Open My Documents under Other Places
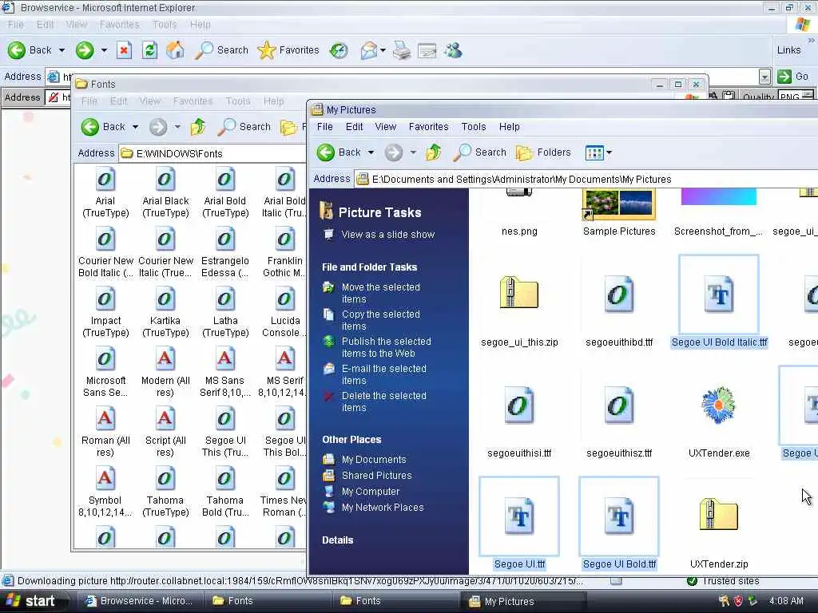This screenshot has width=818, height=613. point(374,459)
